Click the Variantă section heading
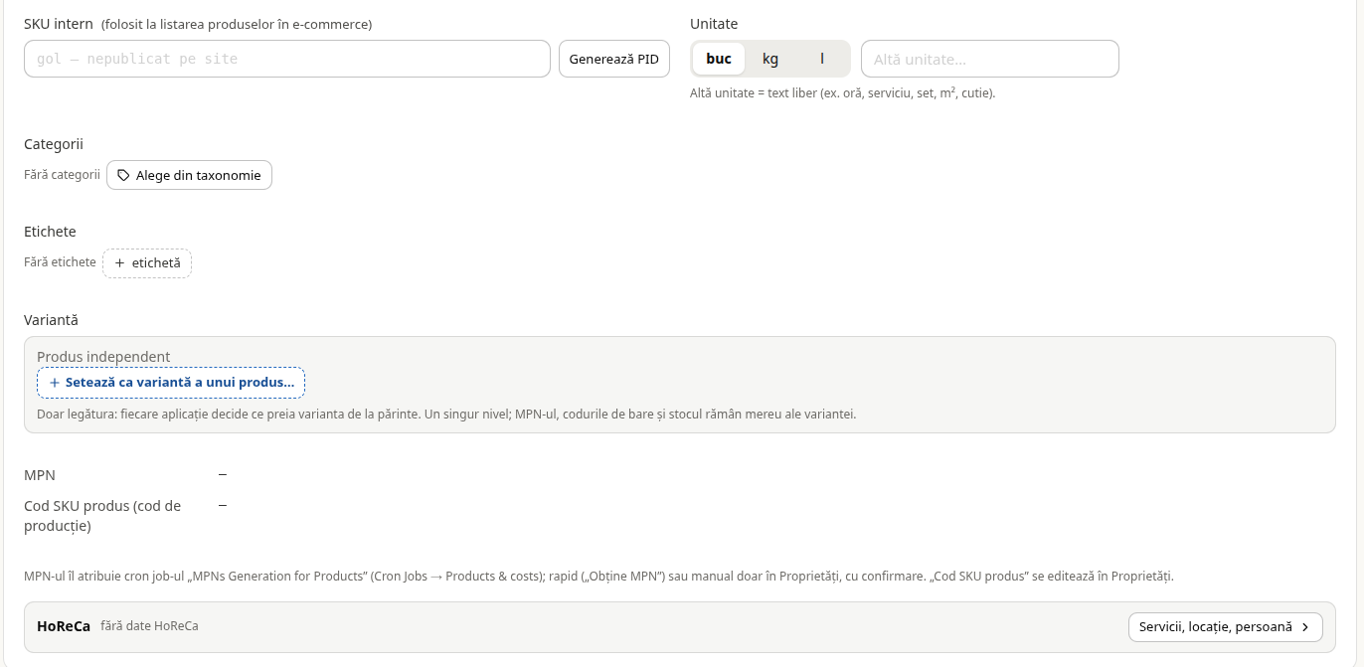Image resolution: width=1364 pixels, height=667 pixels. click(51, 320)
